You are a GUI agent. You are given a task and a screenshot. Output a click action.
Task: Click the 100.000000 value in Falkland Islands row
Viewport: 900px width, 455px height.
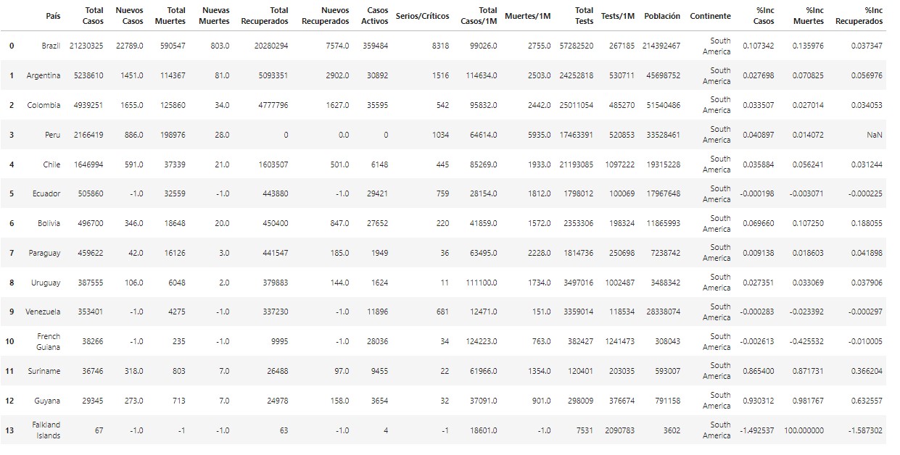point(804,430)
